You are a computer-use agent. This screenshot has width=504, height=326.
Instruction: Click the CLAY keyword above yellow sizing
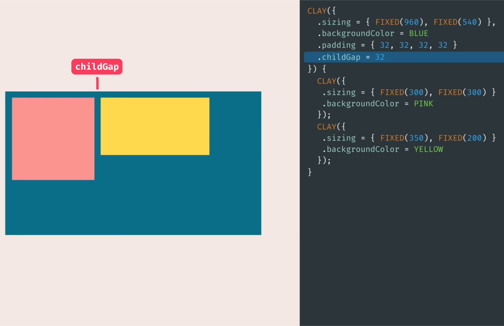point(327,127)
